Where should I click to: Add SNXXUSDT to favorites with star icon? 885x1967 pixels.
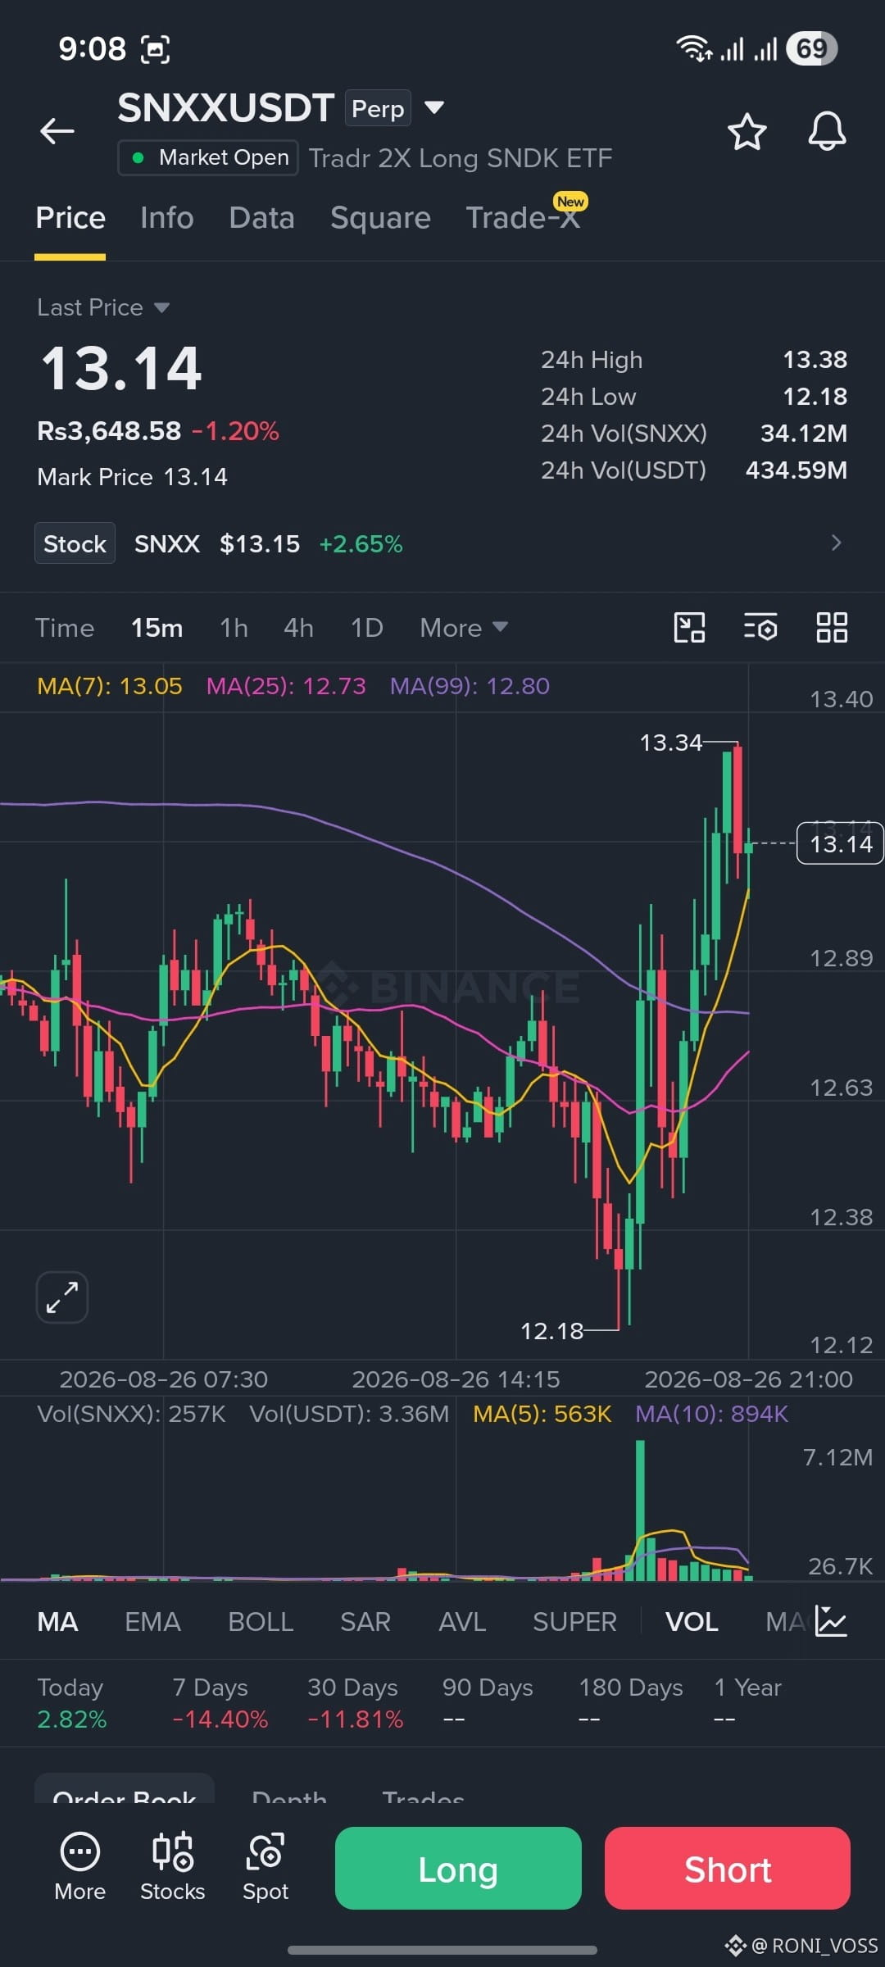(747, 132)
